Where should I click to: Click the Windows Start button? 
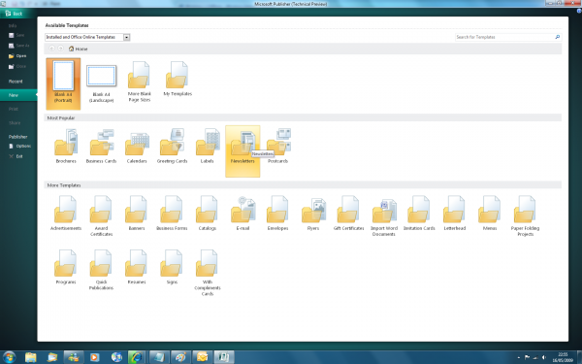[x=9, y=357]
